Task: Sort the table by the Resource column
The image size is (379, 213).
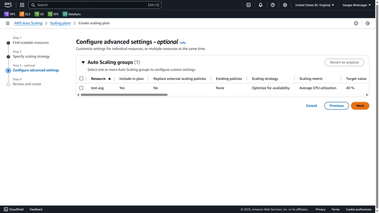Action: [x=101, y=79]
